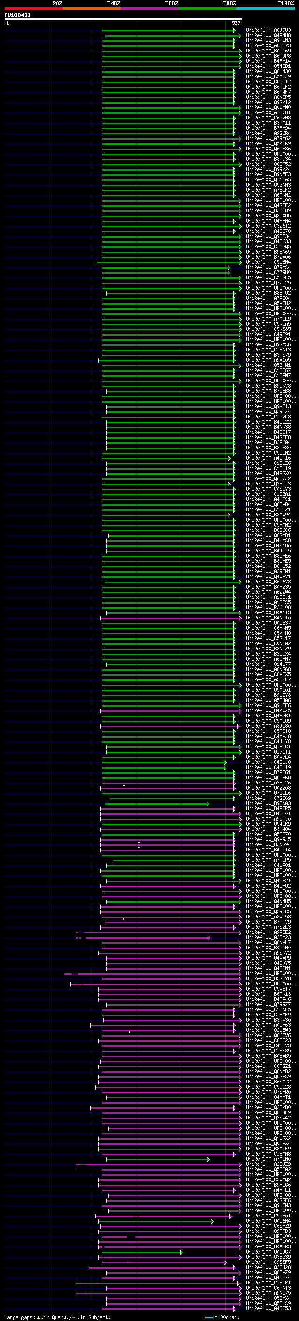Select the UniRef100_Q75DL6 label
This screenshot has height=1321, width=299.
[x=268, y=793]
